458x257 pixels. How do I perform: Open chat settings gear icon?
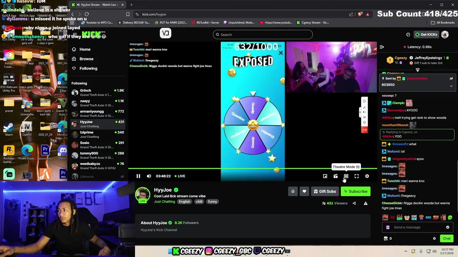tap(434, 238)
